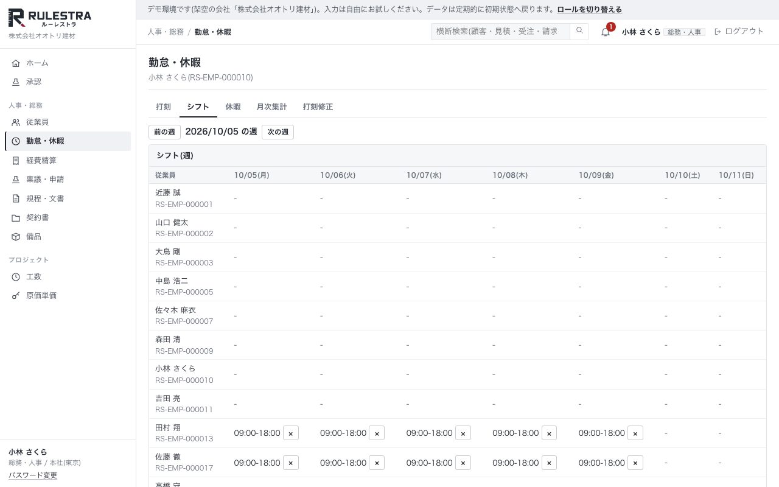Open the 打刻修正 tab

318,107
